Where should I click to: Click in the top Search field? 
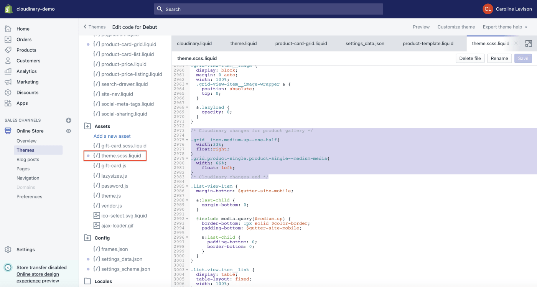[268, 9]
